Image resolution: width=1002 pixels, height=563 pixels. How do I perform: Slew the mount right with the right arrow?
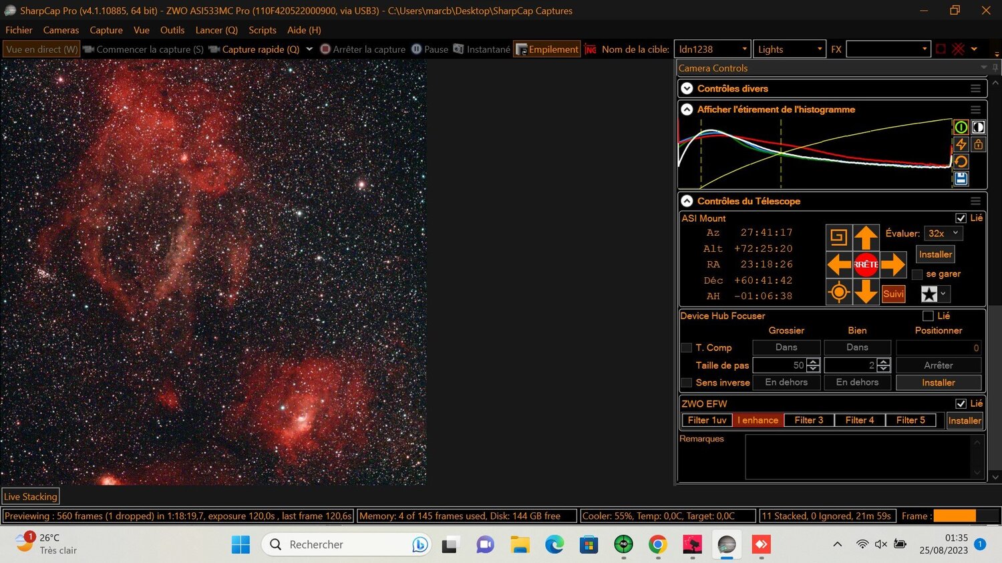tap(893, 264)
